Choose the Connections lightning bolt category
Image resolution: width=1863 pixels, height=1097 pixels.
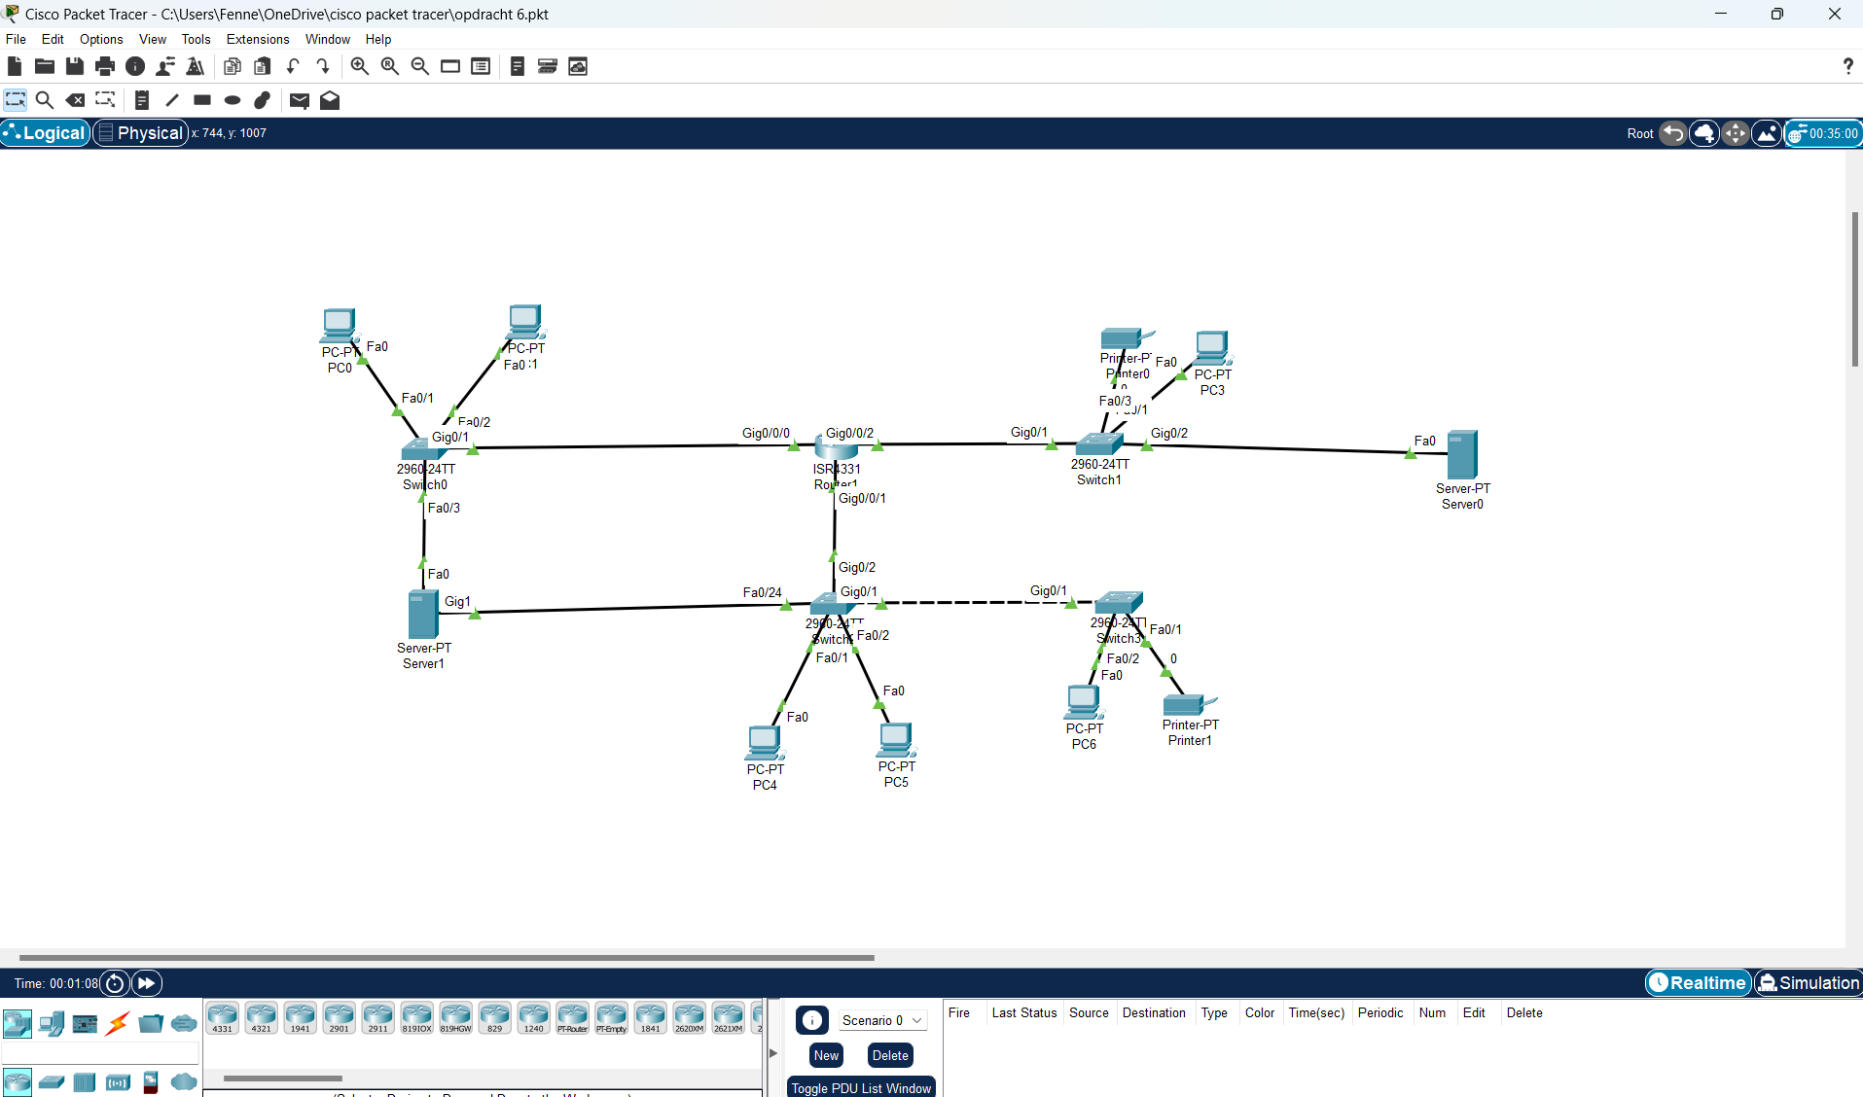(118, 1023)
